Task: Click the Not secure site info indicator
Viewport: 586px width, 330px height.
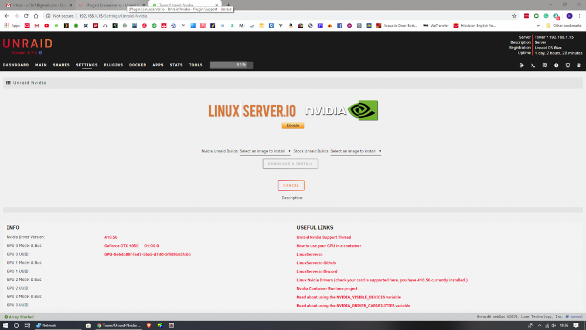Action: tap(60, 16)
